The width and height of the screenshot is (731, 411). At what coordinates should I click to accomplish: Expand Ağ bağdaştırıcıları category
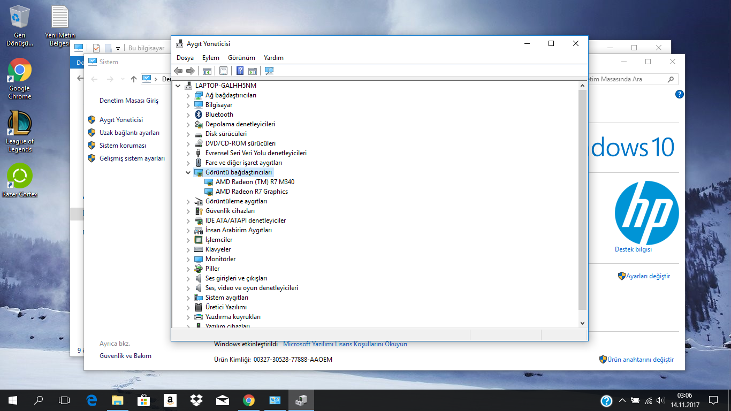pos(188,95)
